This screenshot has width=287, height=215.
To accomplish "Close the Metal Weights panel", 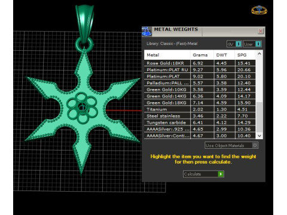I will (x=261, y=31).
